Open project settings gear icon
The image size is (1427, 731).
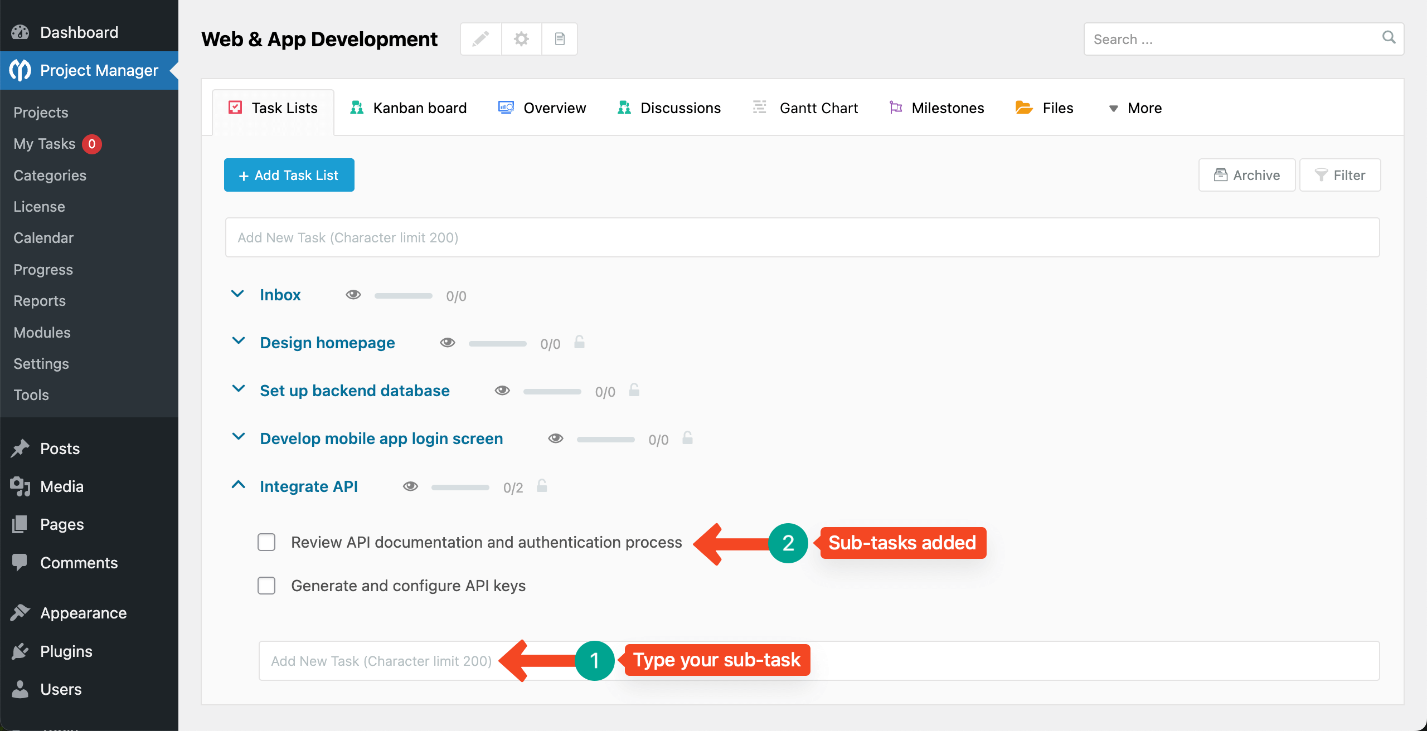coord(521,39)
